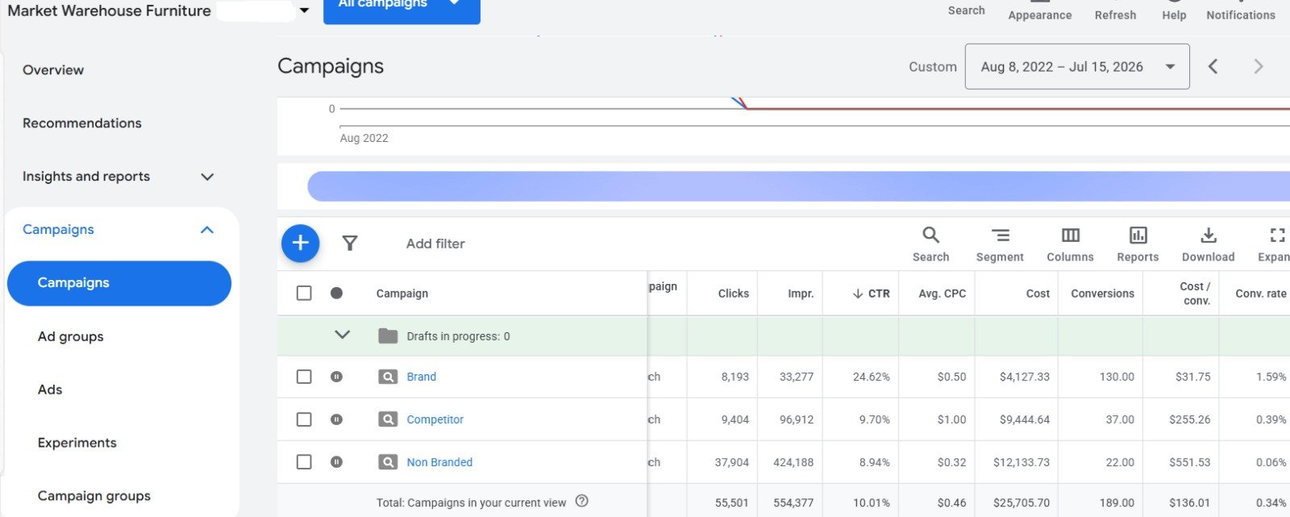This screenshot has height=517, width=1290.
Task: Open Search in top bar
Action: click(966, 10)
